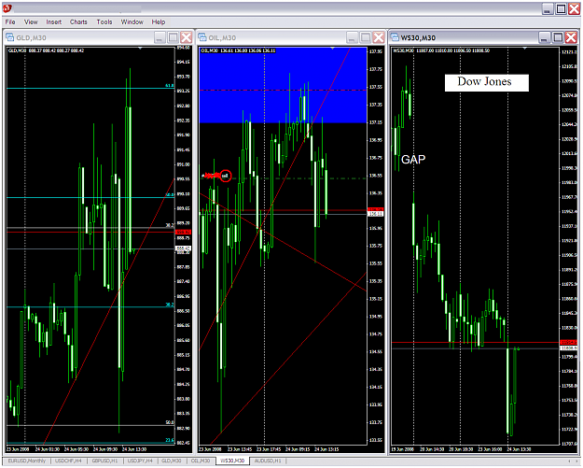This screenshot has height=468, width=583.
Task: Switch to the GBPUSD,H1 chart tab
Action: [x=104, y=461]
